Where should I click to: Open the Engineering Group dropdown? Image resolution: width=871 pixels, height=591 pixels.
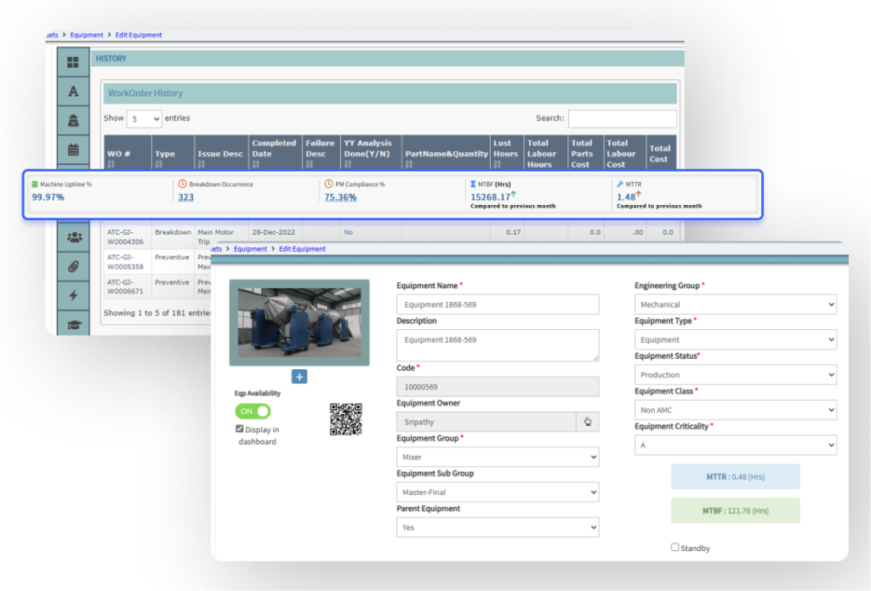734,304
